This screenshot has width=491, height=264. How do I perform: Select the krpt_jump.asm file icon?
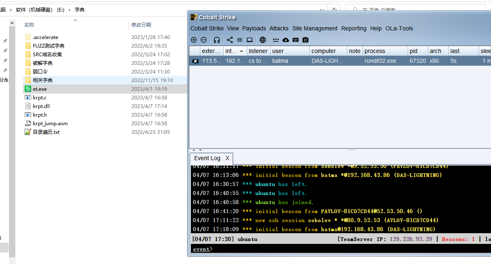(28, 124)
